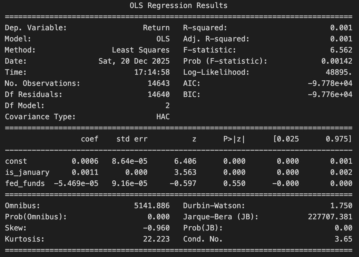This screenshot has width=359, height=257.
Task: Click the std err column header
Action: pos(132,139)
